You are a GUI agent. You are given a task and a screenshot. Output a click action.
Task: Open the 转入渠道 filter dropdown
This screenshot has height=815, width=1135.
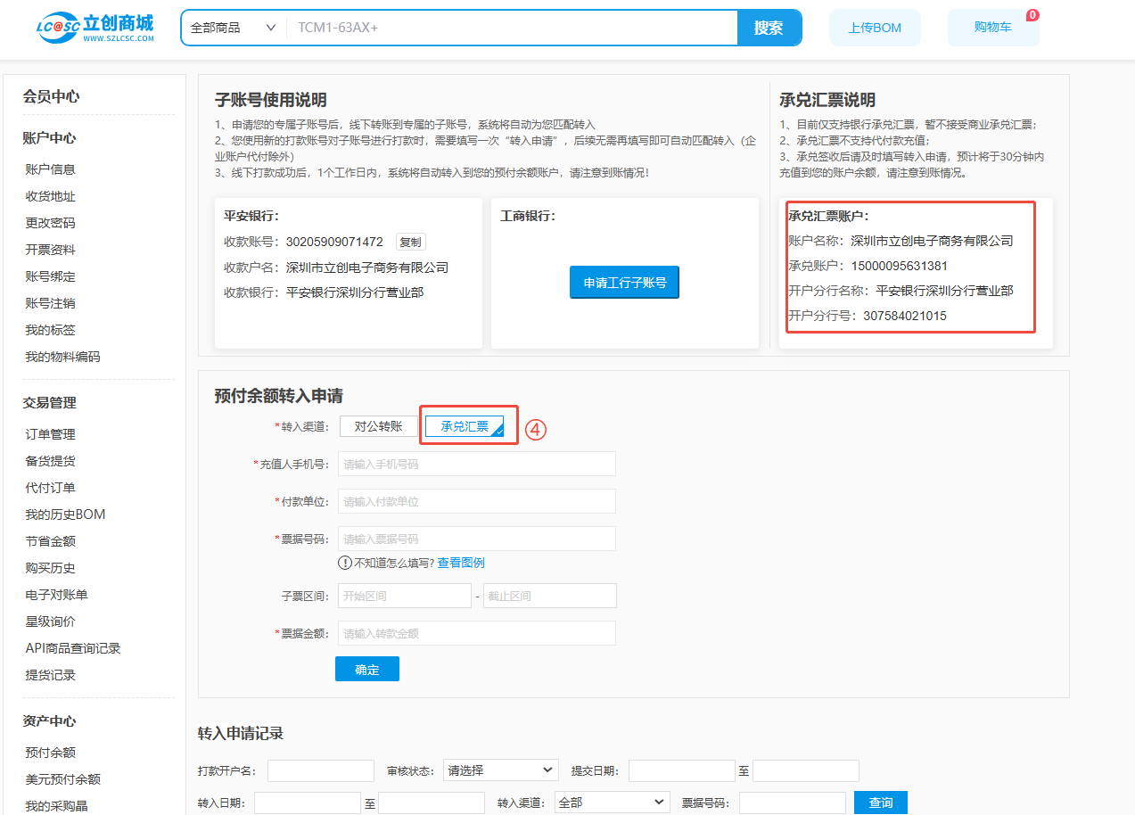tap(612, 803)
